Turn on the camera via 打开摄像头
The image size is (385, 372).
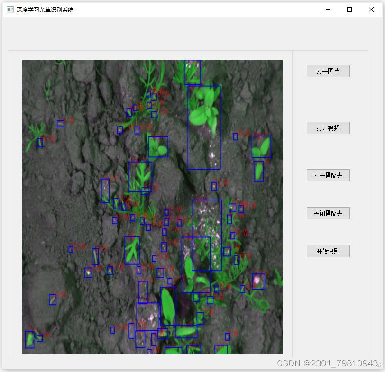point(328,175)
